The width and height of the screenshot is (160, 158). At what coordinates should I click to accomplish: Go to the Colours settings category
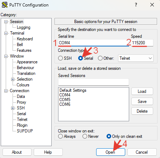(x=23, y=85)
